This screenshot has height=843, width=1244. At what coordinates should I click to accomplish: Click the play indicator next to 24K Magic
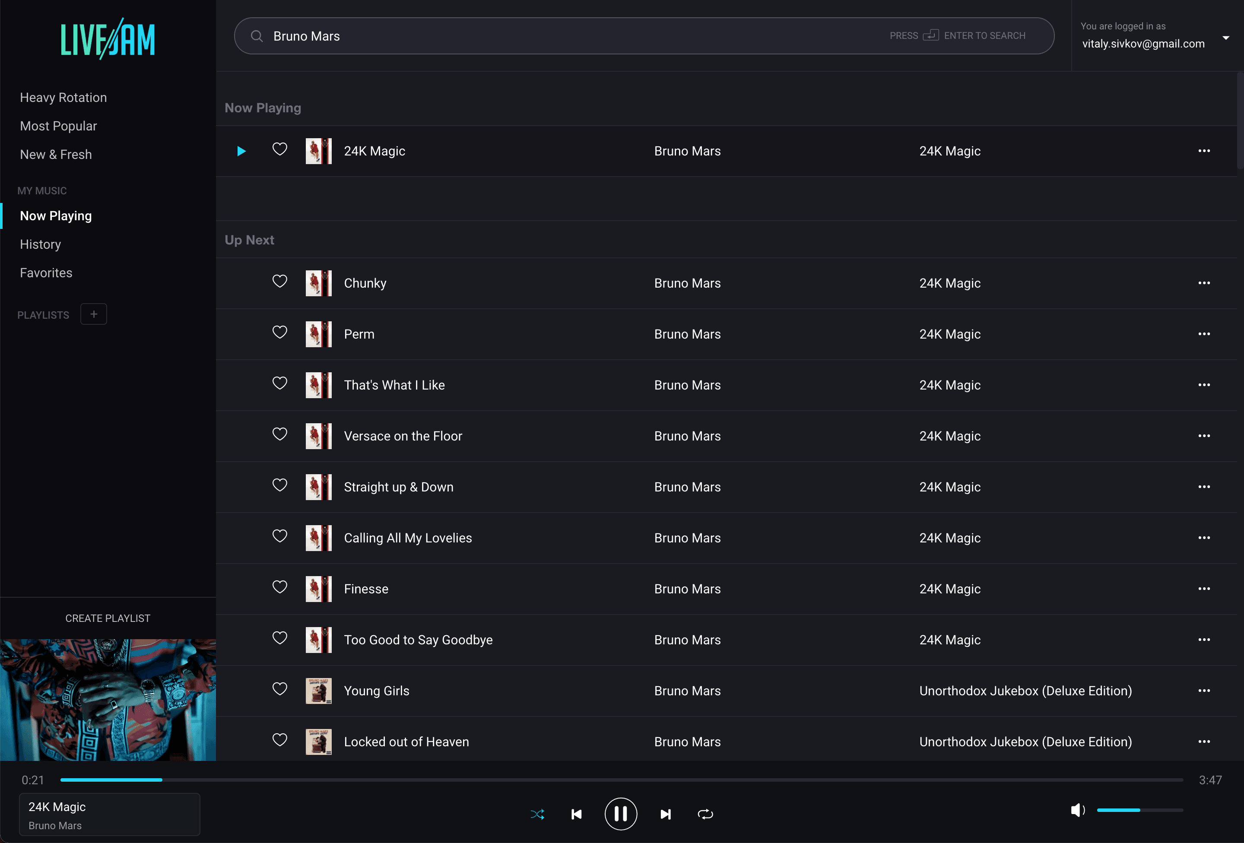coord(241,152)
